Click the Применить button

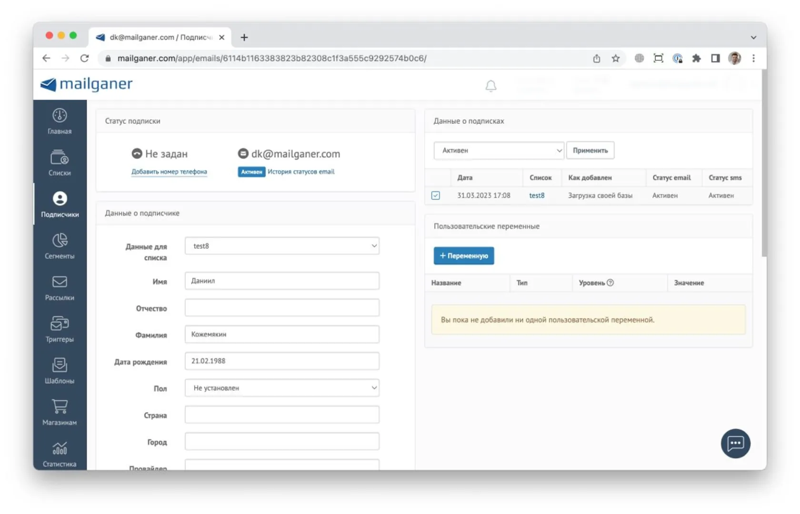click(x=590, y=150)
